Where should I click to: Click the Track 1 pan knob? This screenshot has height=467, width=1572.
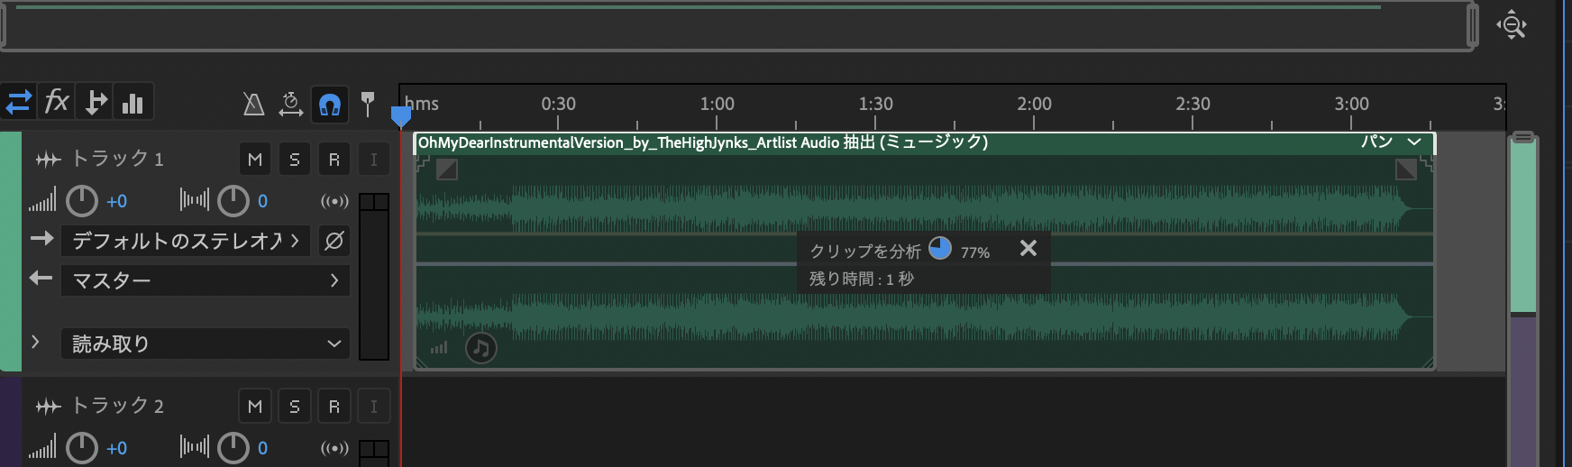233,201
